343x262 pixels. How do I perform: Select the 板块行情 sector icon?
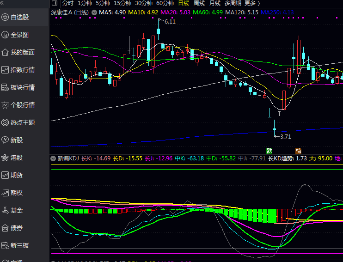[5, 87]
